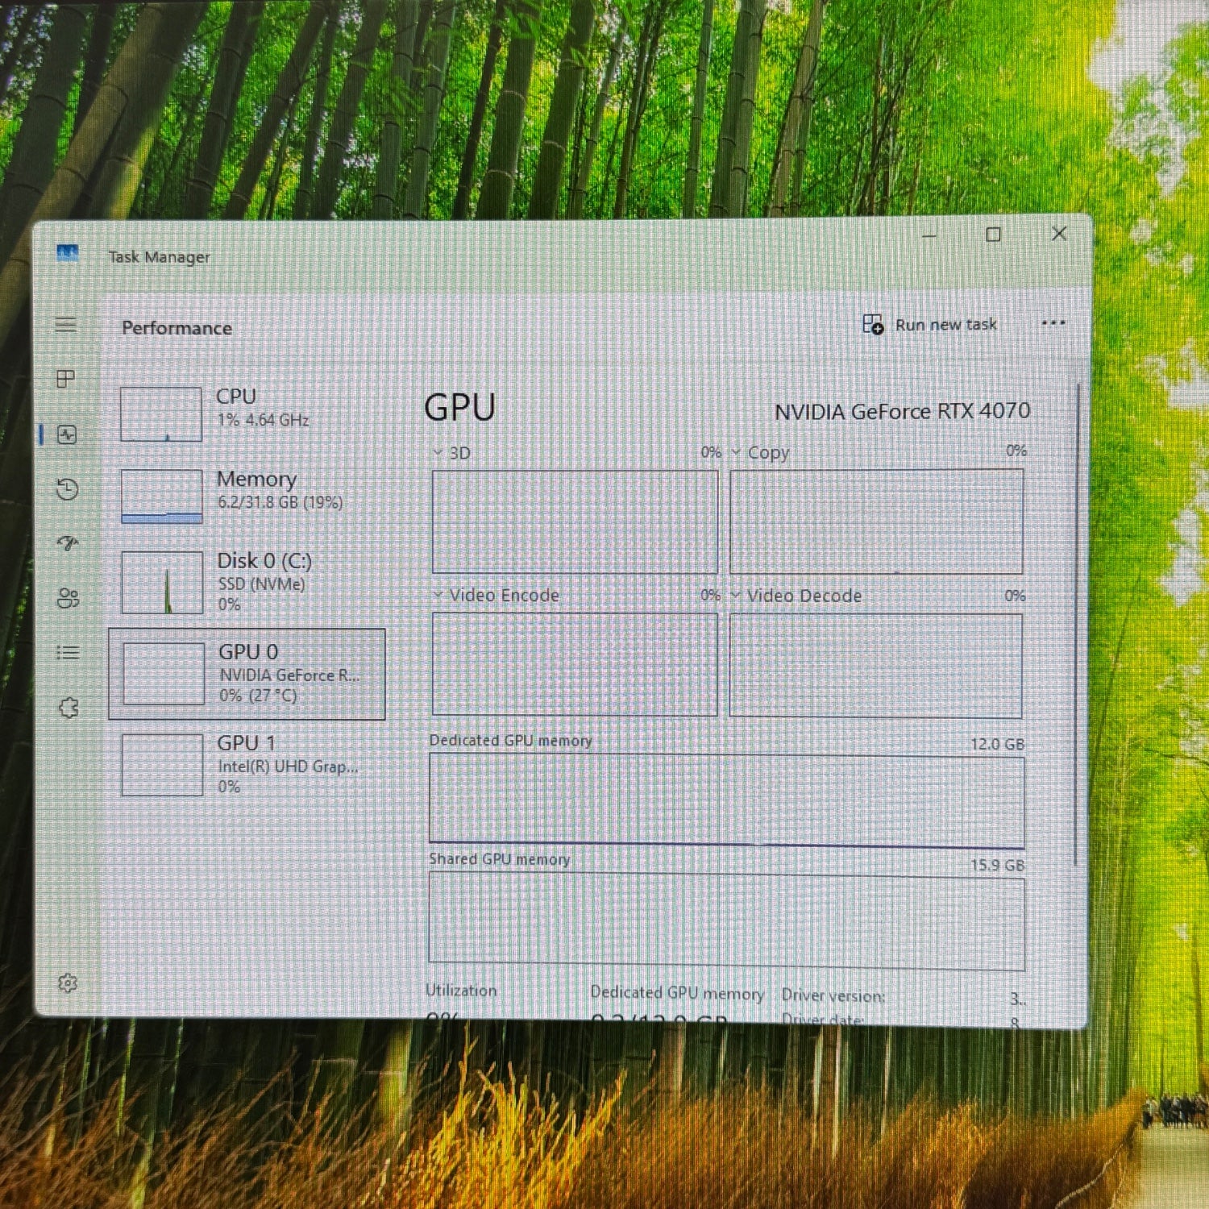Open the Details page icon
The width and height of the screenshot is (1209, 1209).
[69, 653]
